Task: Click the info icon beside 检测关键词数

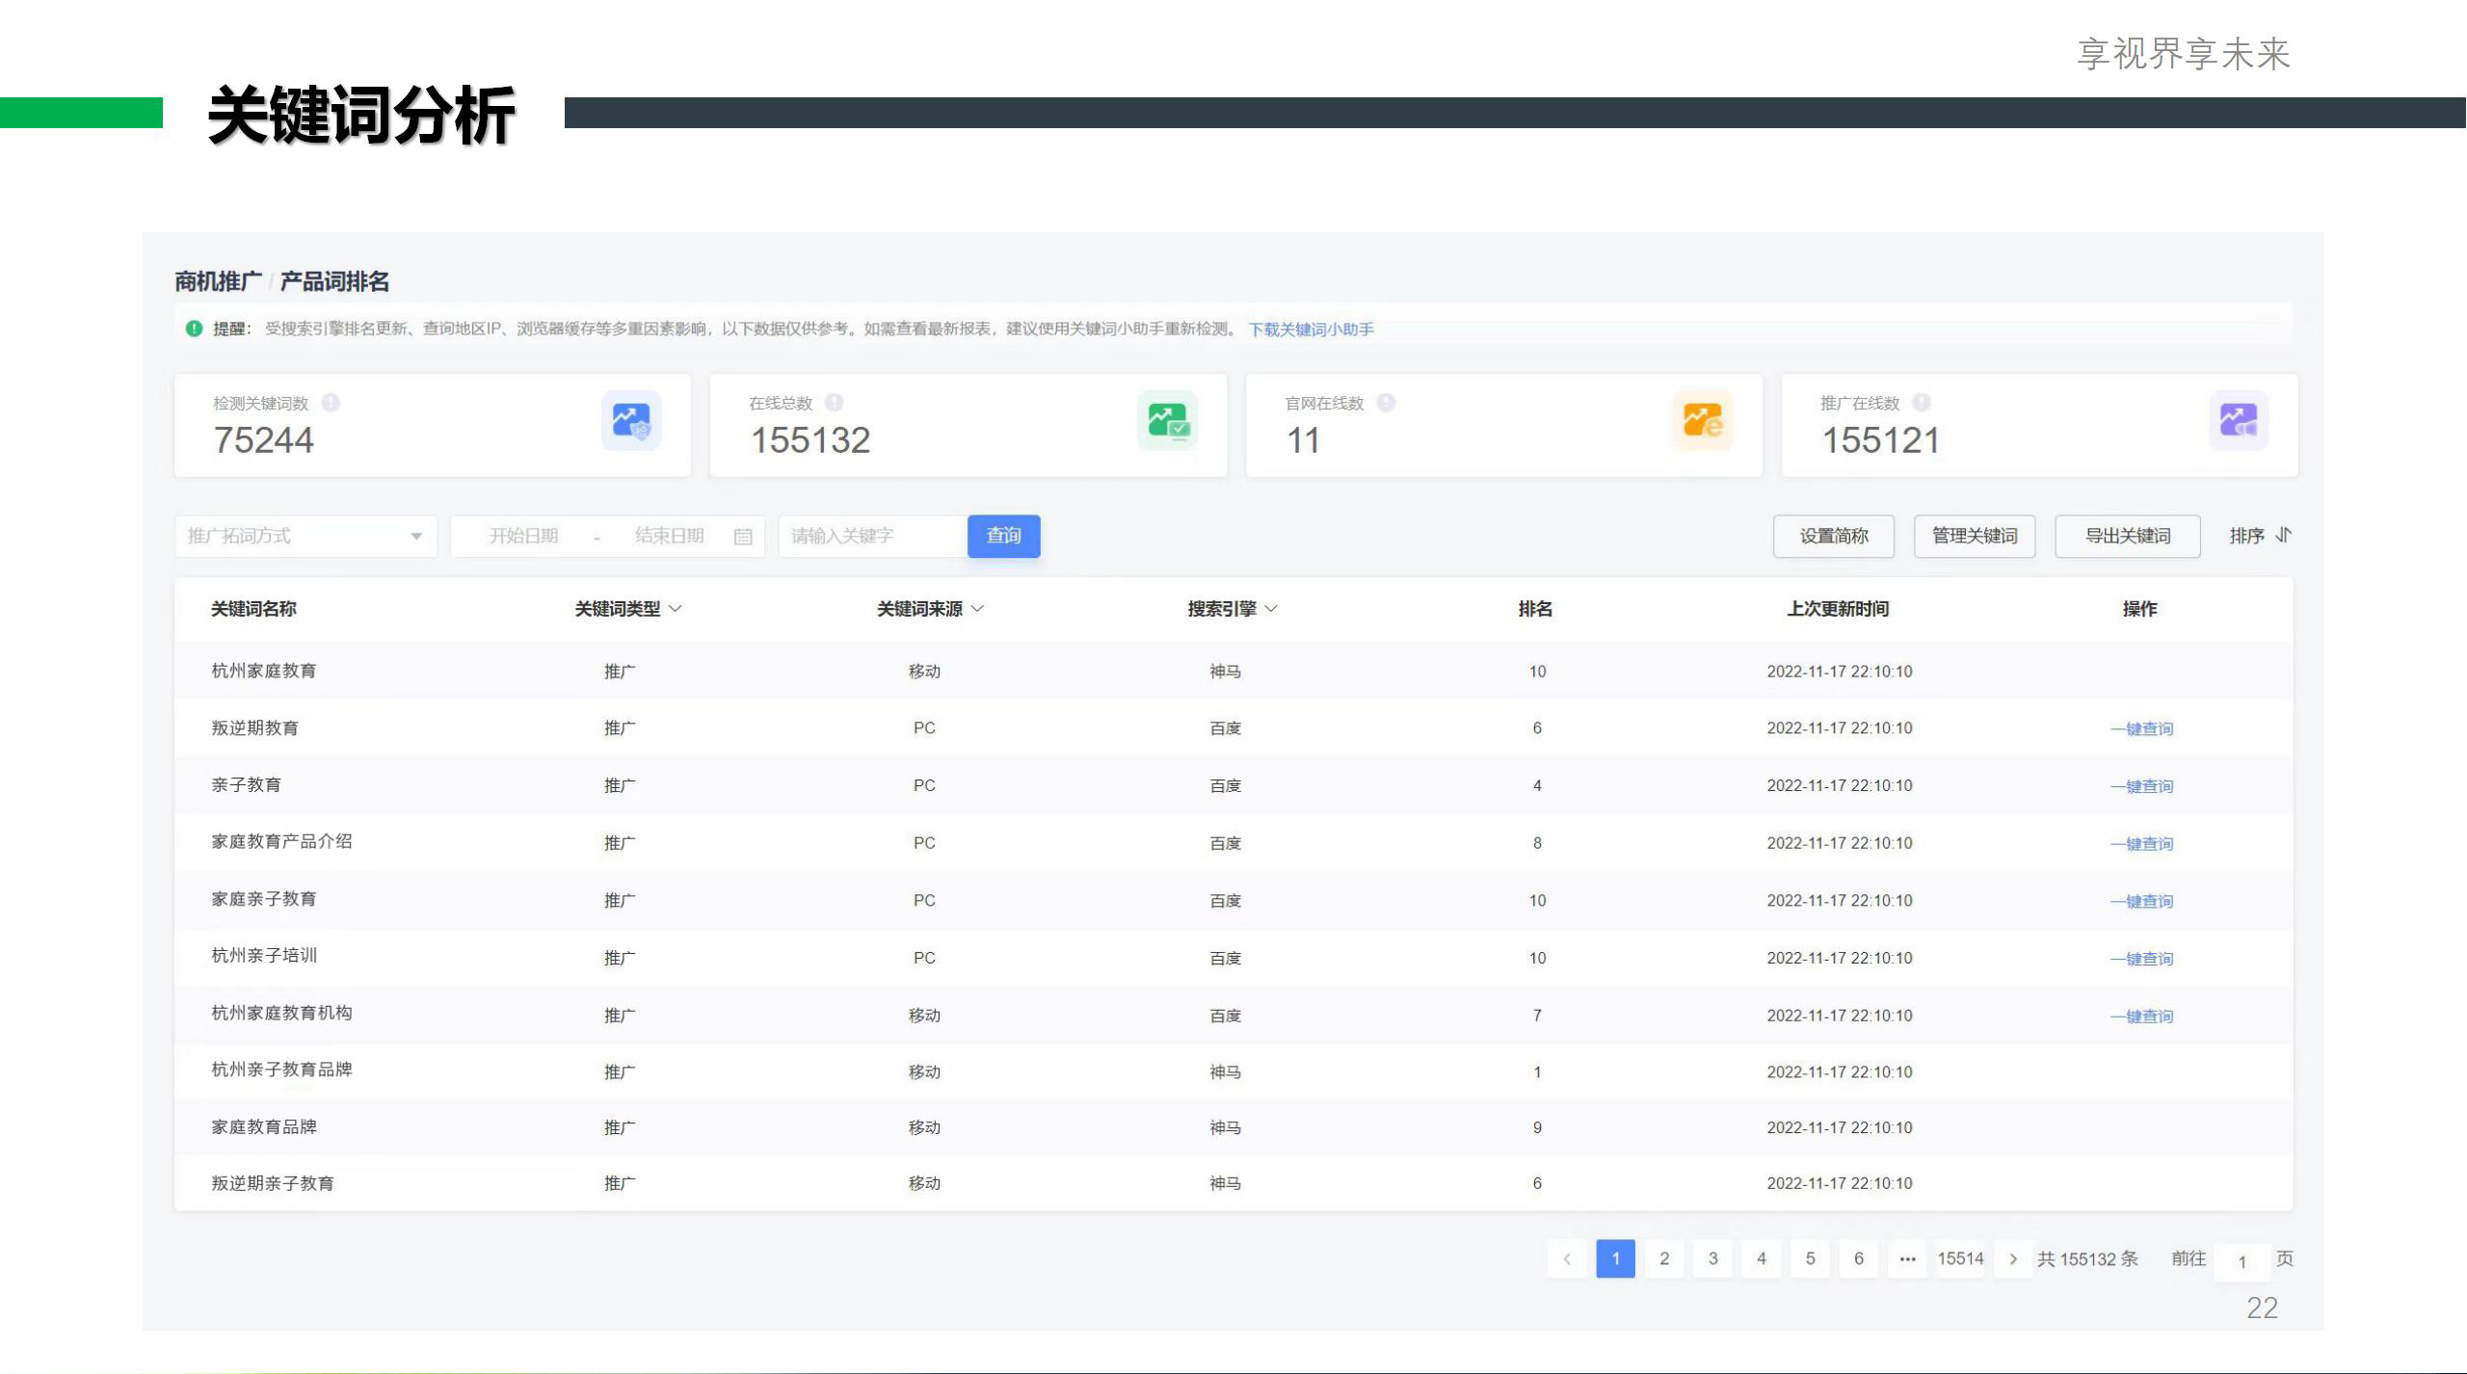Action: pos(331,403)
